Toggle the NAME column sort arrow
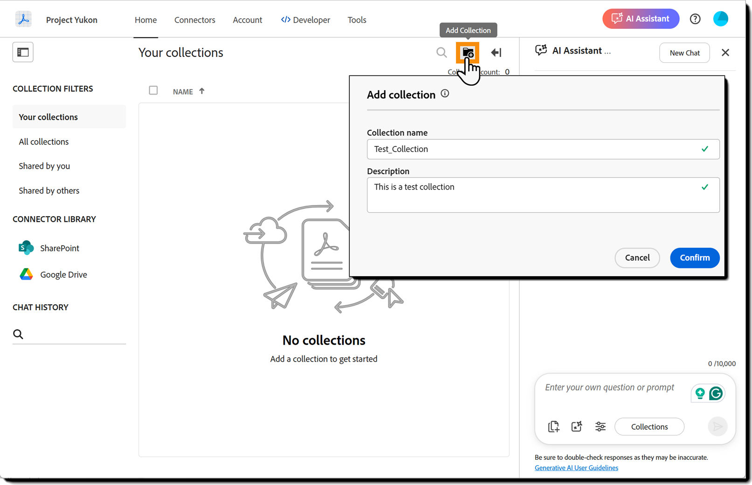Screen dimensions: 752x485 point(202,91)
